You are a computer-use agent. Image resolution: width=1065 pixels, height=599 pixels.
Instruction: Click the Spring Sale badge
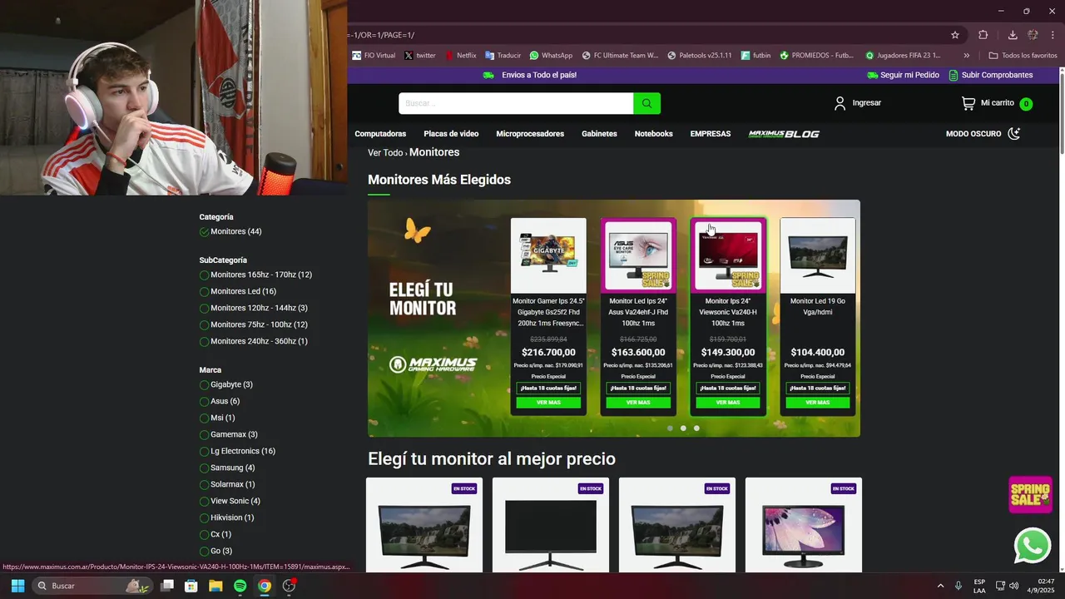pyautogui.click(x=1030, y=494)
